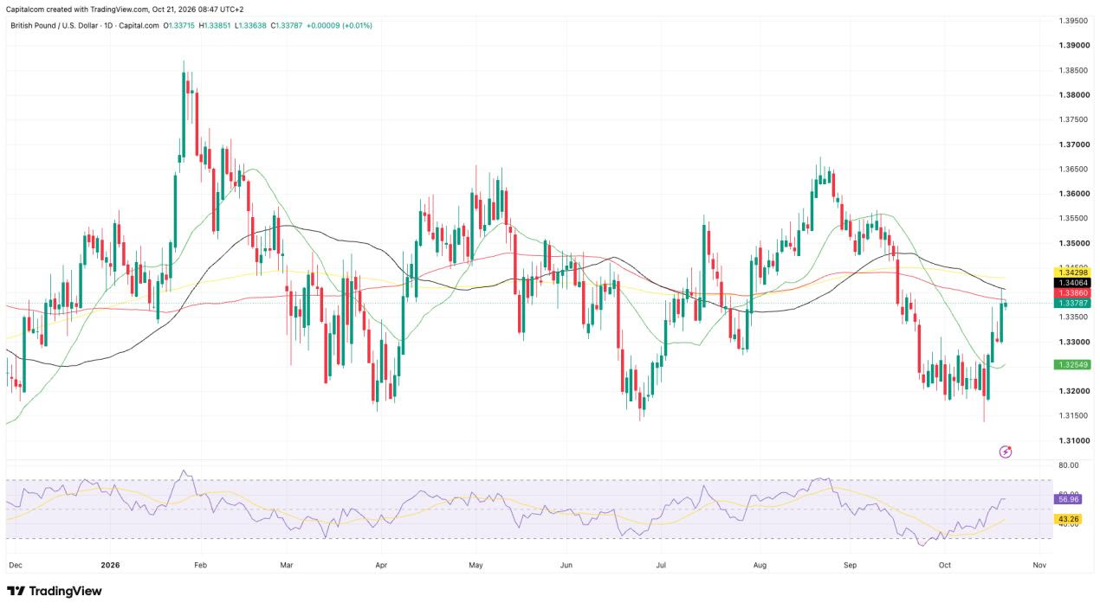Click the +0.00009 (+0.01%) change value
This screenshot has width=1100, height=609.
point(340,26)
